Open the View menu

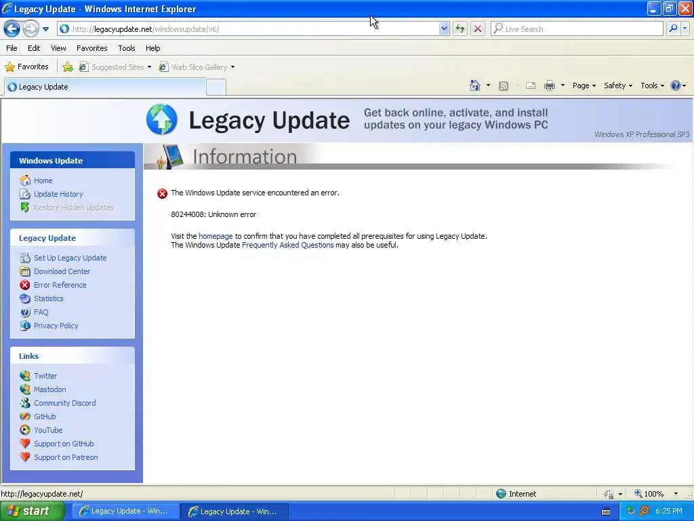[58, 48]
